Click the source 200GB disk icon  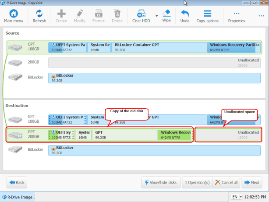click(15, 63)
